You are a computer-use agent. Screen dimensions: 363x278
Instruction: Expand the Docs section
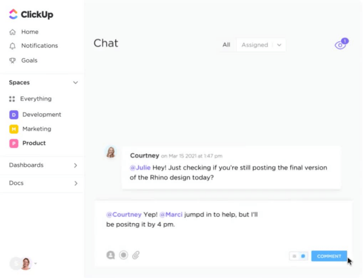(43, 183)
